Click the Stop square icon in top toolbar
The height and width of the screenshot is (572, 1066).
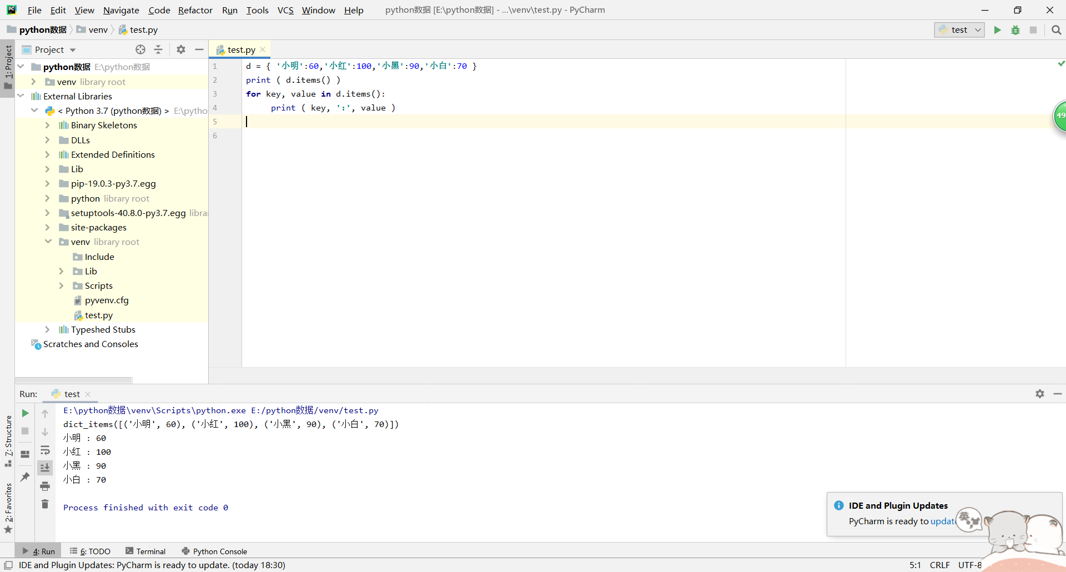[1033, 30]
